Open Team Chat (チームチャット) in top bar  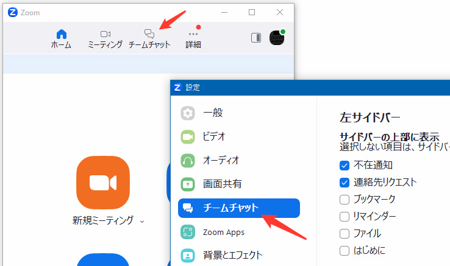[x=149, y=34]
